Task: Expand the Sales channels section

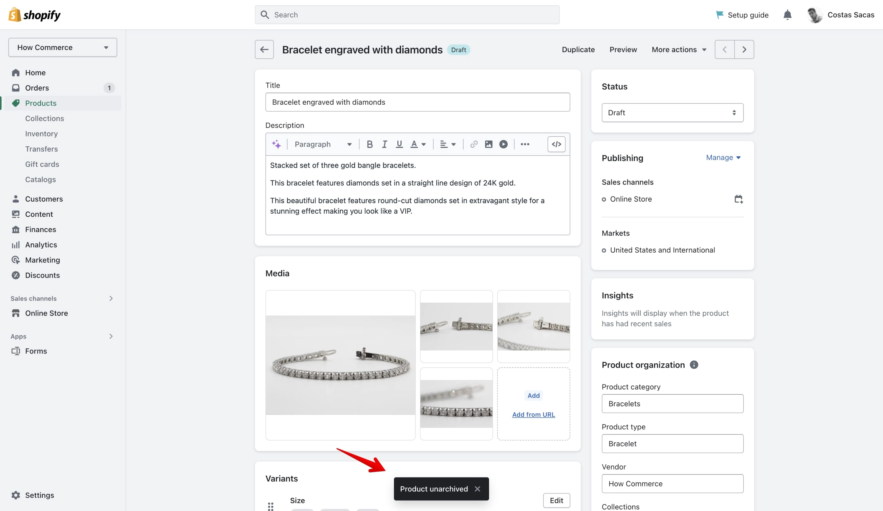Action: pos(111,298)
